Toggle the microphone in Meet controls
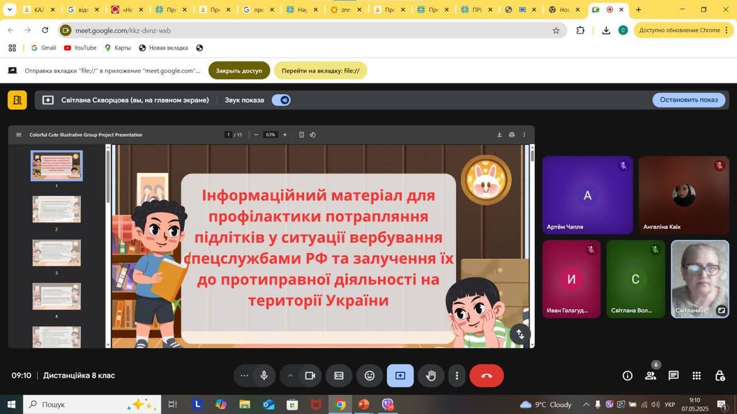The height and width of the screenshot is (414, 737). (x=264, y=375)
